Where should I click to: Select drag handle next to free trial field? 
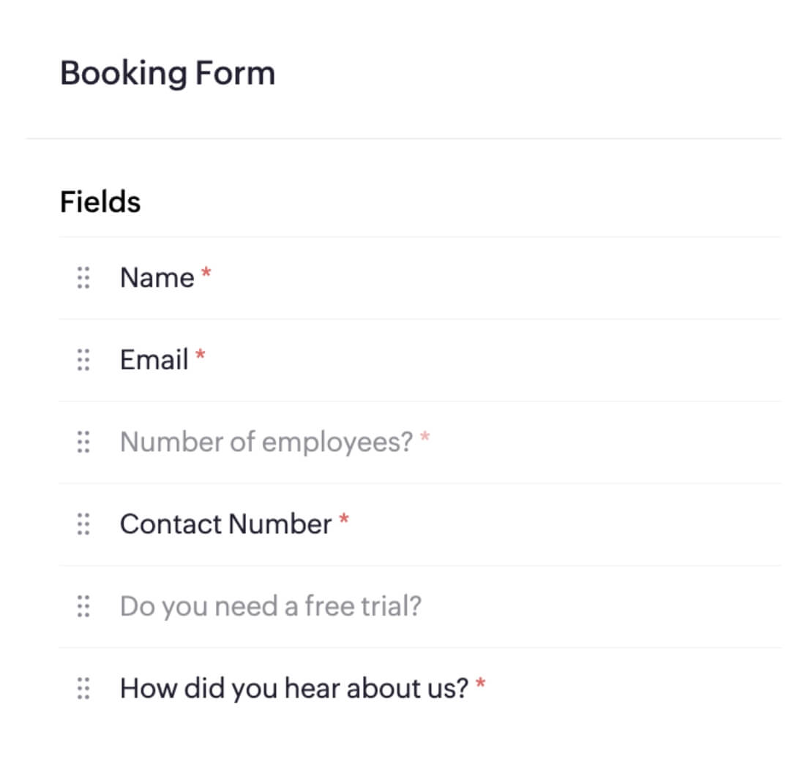click(x=83, y=606)
